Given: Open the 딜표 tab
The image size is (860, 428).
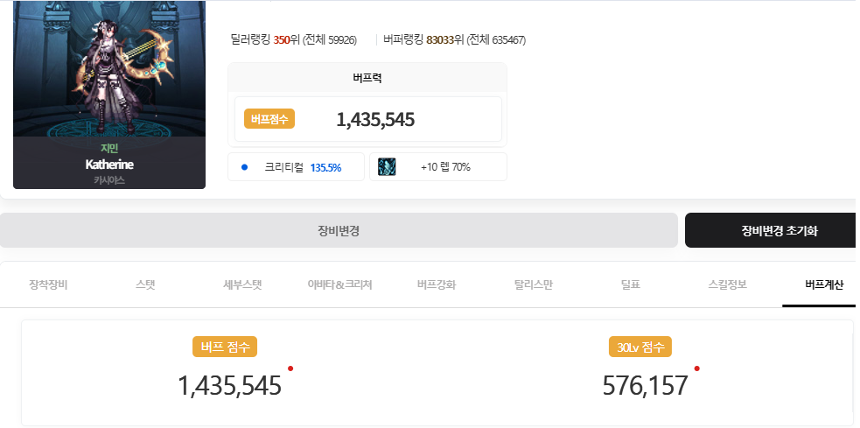Looking at the screenshot, I should coord(631,284).
